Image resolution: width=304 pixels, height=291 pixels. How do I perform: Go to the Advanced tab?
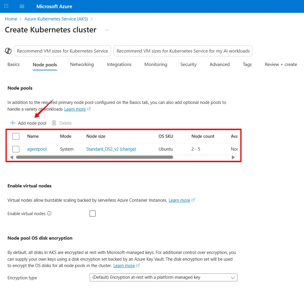(x=220, y=65)
